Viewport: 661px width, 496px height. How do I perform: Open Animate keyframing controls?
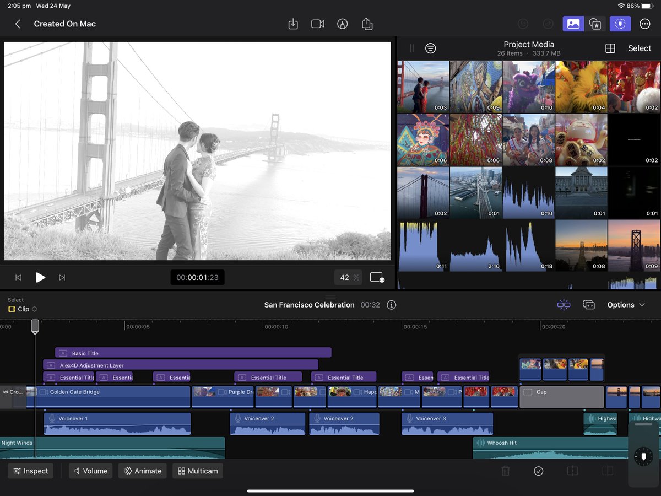pyautogui.click(x=142, y=471)
